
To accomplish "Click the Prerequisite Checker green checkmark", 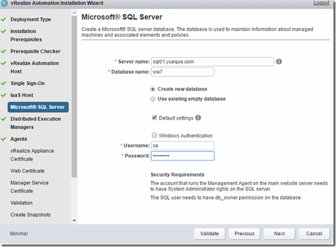I will click(4, 52).
